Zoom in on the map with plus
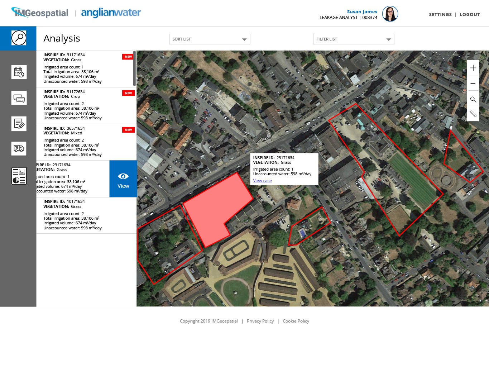The height and width of the screenshot is (367, 489). tap(473, 68)
